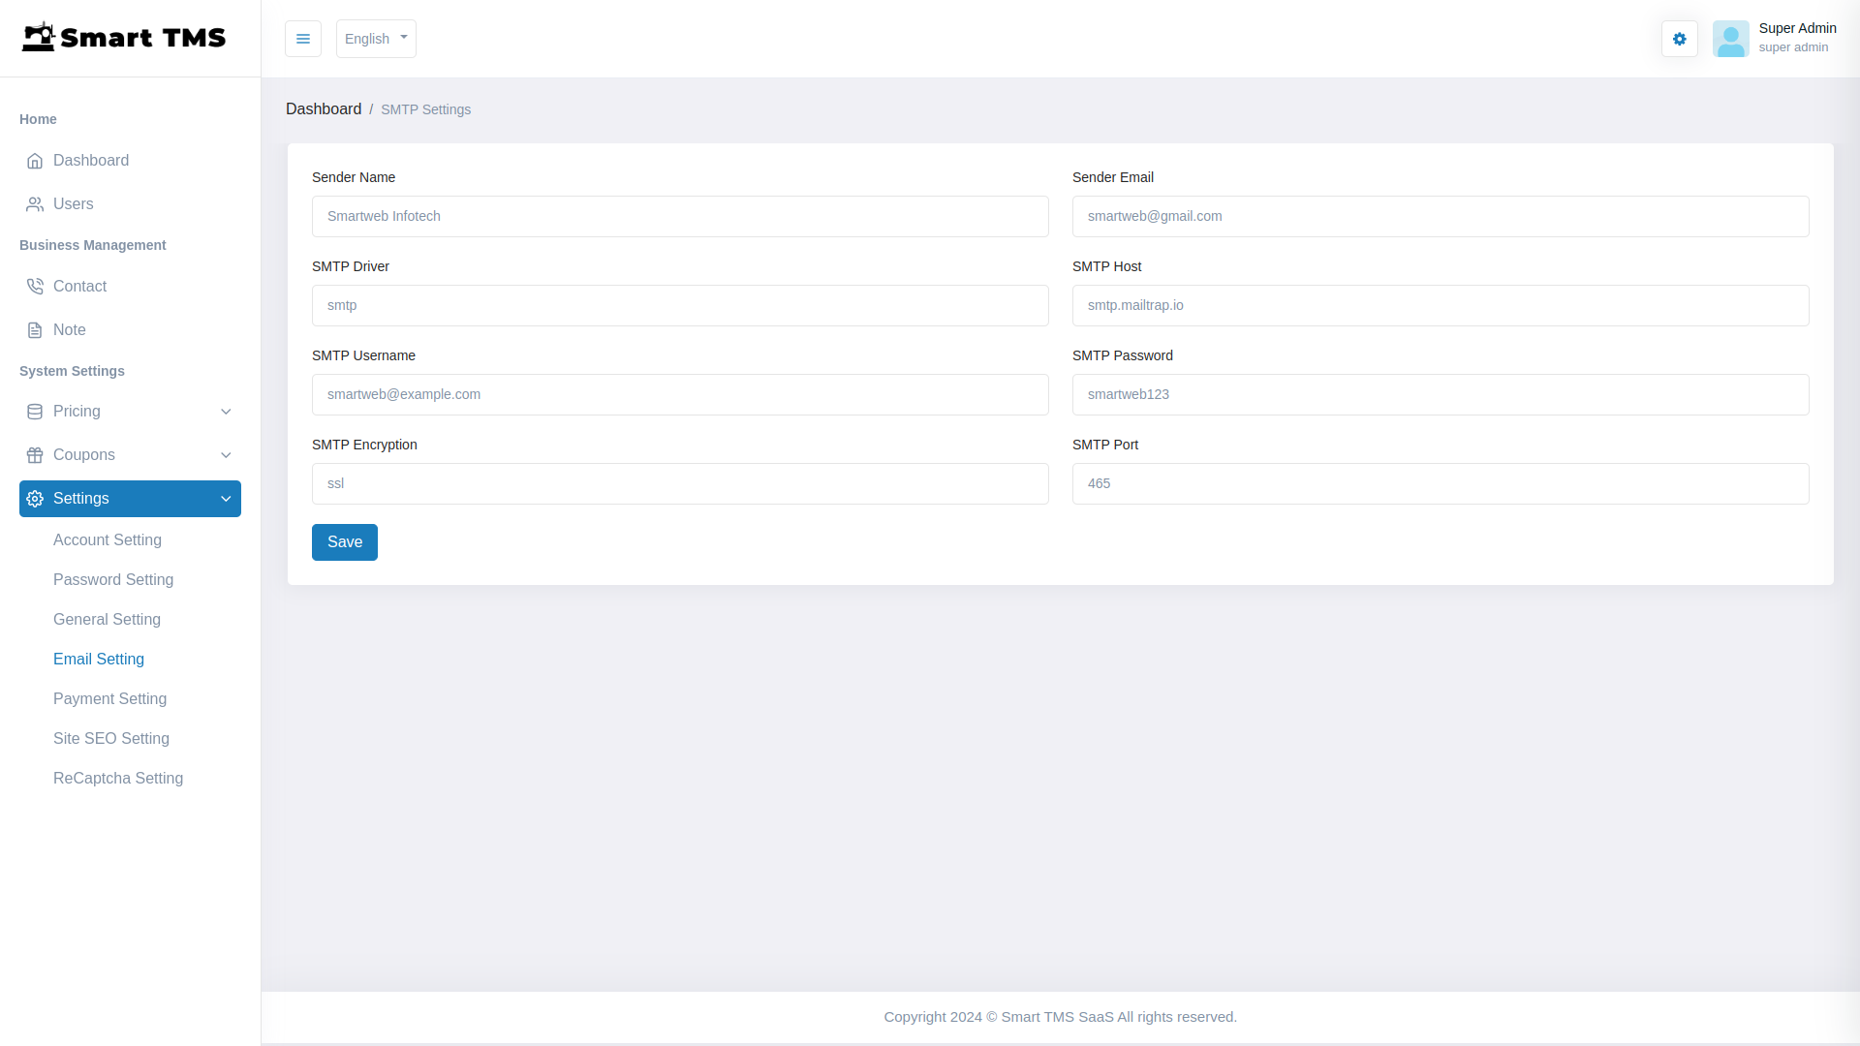Open the settings gear in the top bar

coord(1679,39)
